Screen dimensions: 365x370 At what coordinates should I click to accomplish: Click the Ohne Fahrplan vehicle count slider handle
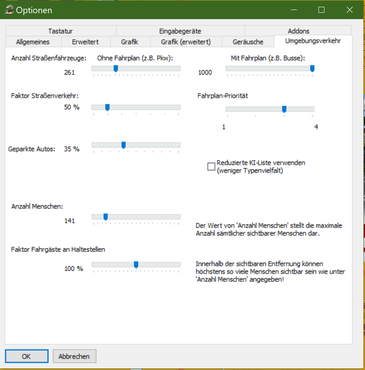(x=116, y=69)
